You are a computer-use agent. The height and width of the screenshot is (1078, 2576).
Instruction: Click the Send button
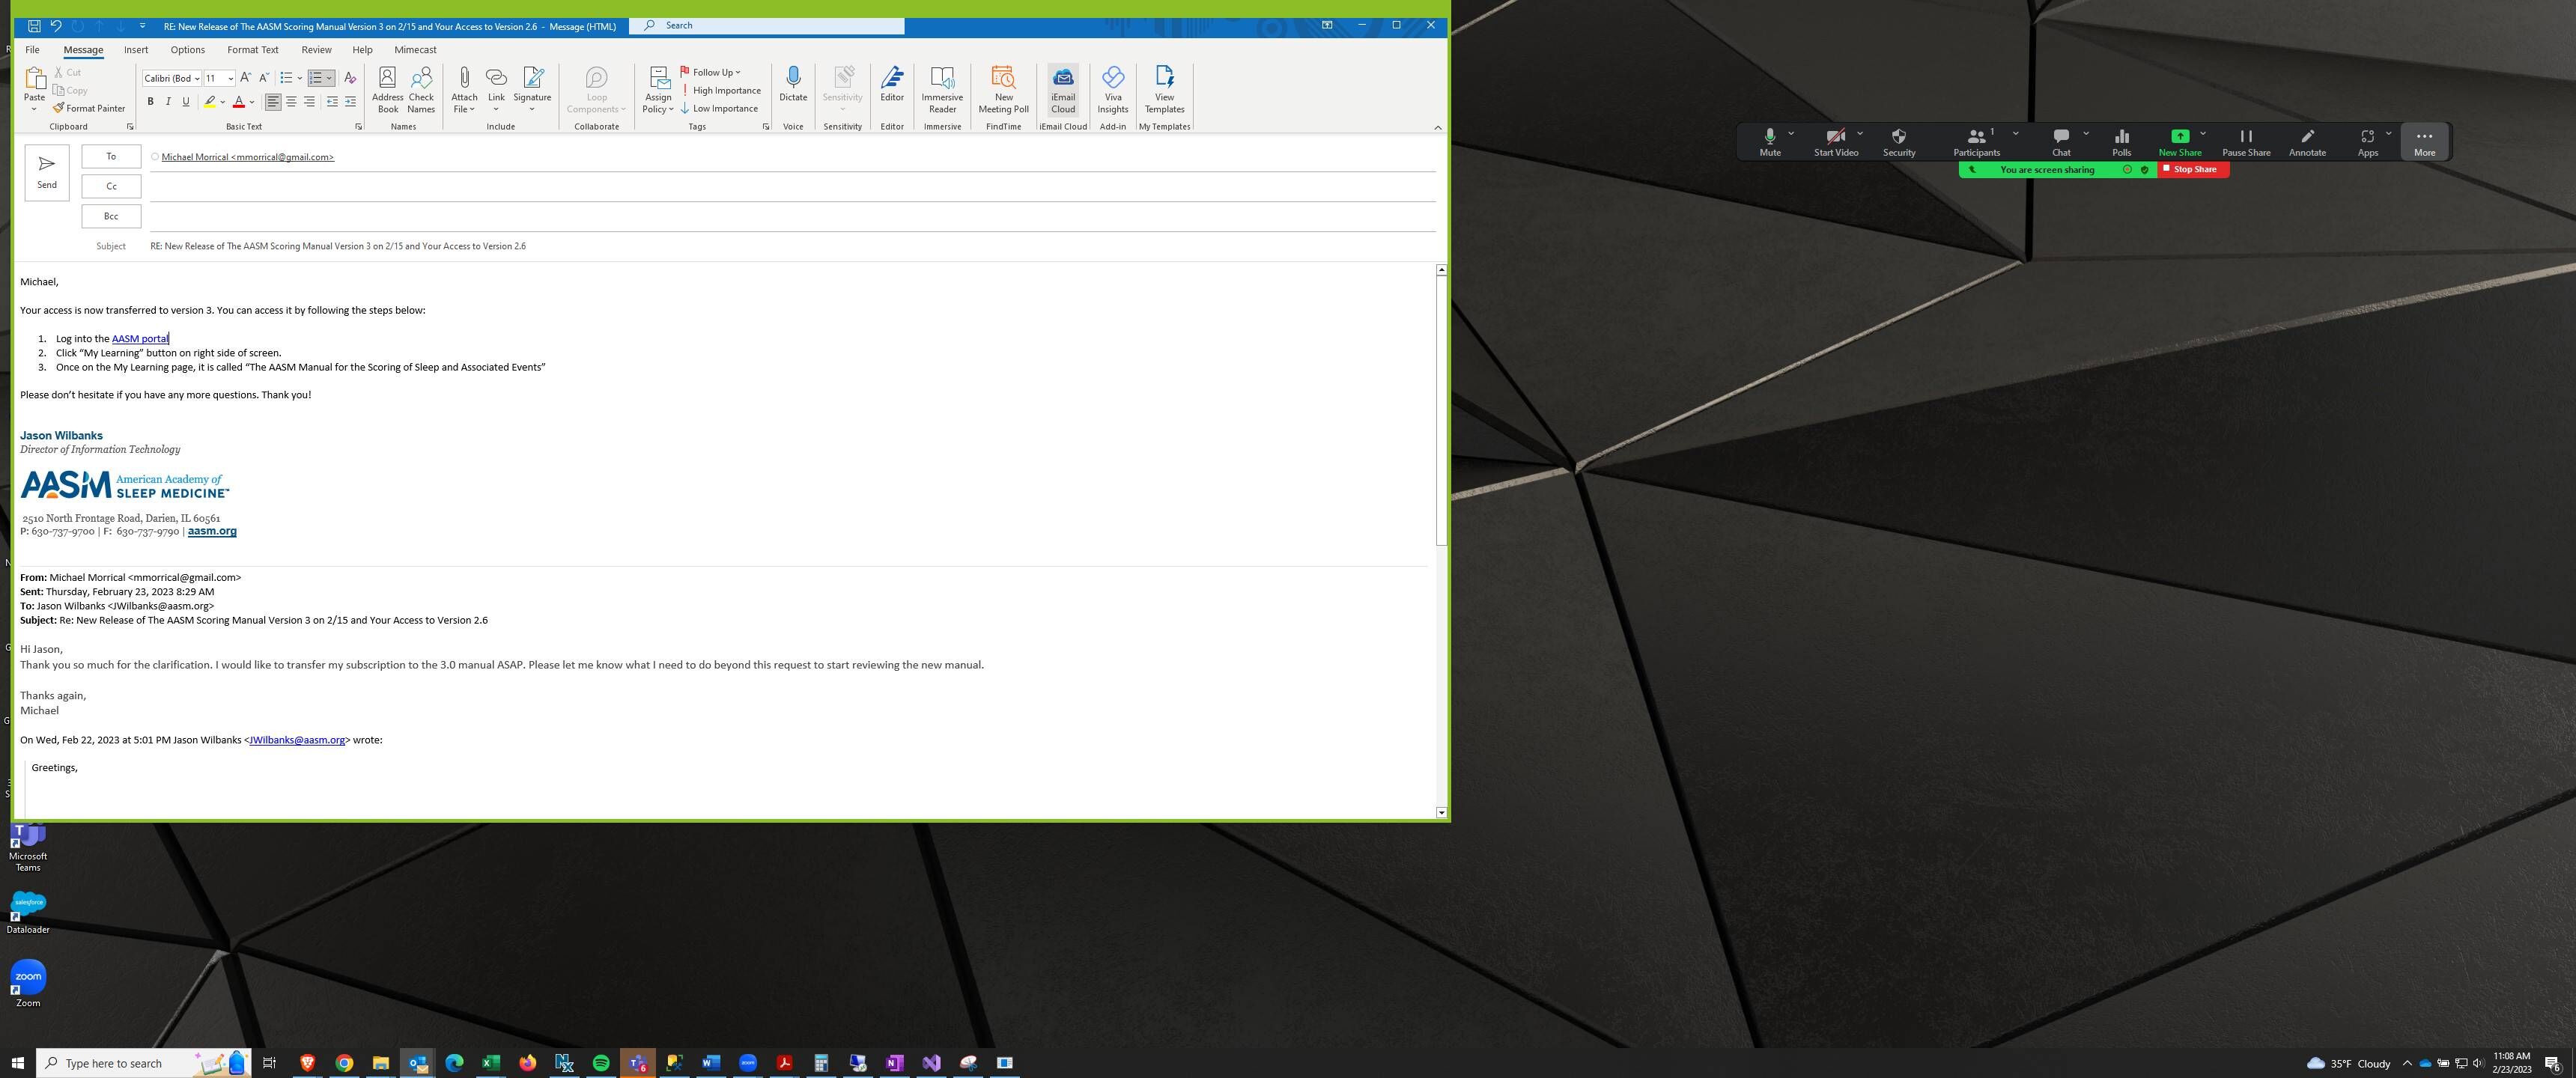[47, 172]
